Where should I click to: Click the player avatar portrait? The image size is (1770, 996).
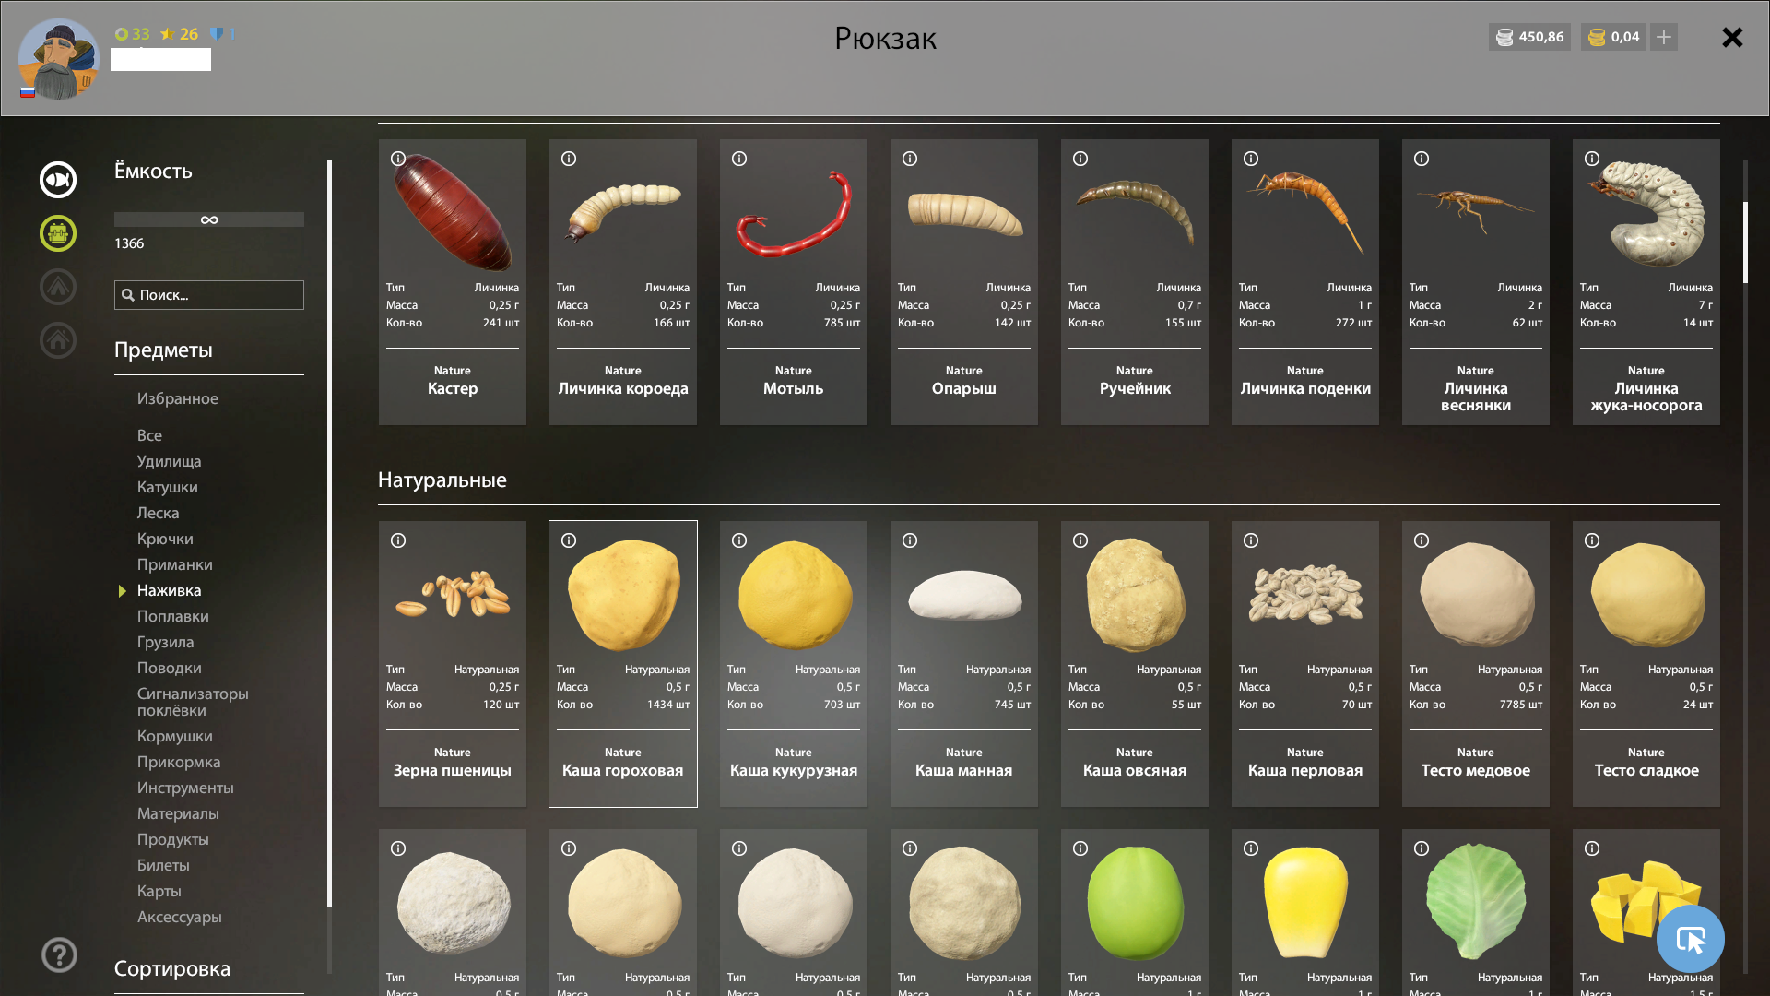click(59, 59)
